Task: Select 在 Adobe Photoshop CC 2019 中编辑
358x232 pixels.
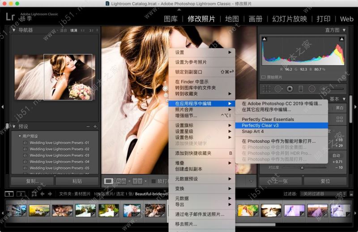Action: [x=281, y=104]
